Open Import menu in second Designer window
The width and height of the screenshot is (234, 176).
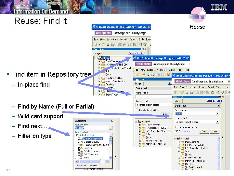click(x=163, y=70)
